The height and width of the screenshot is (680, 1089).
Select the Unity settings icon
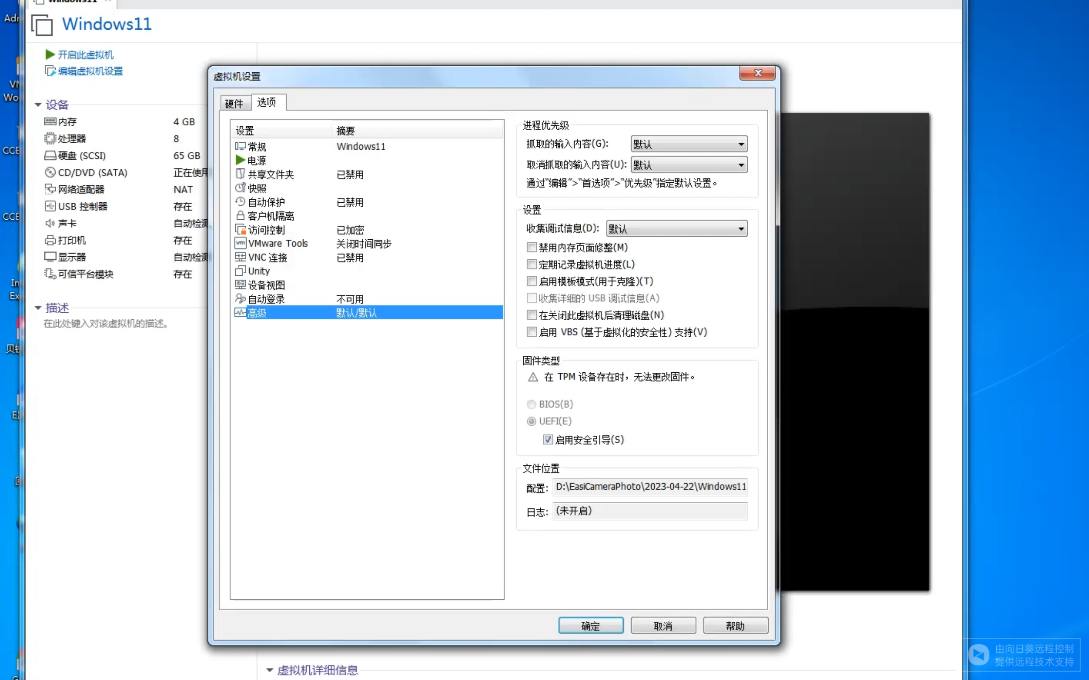pos(240,271)
